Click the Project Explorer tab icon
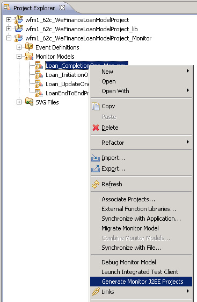 pyautogui.click(x=8, y=8)
